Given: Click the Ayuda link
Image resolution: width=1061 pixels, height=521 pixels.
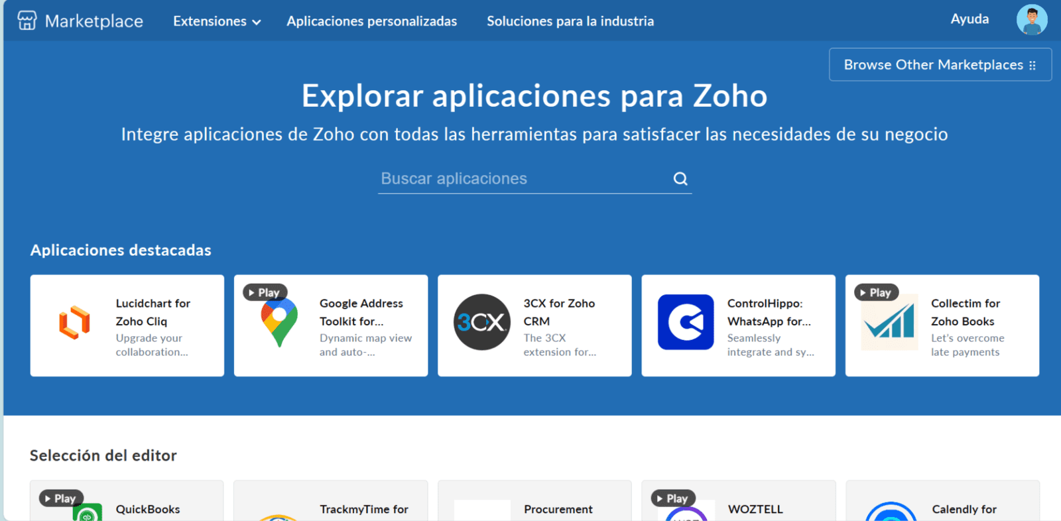Looking at the screenshot, I should (969, 19).
